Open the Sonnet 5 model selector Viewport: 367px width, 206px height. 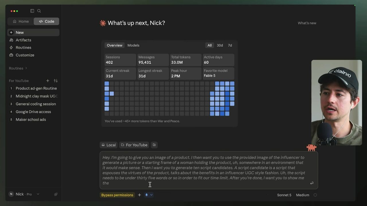pos(284,195)
